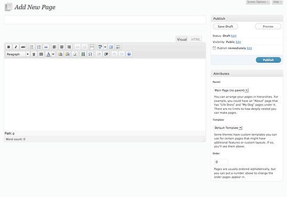Image resolution: width=287 pixels, height=197 pixels.
Task: Click the page title input field
Action: tap(105, 20)
